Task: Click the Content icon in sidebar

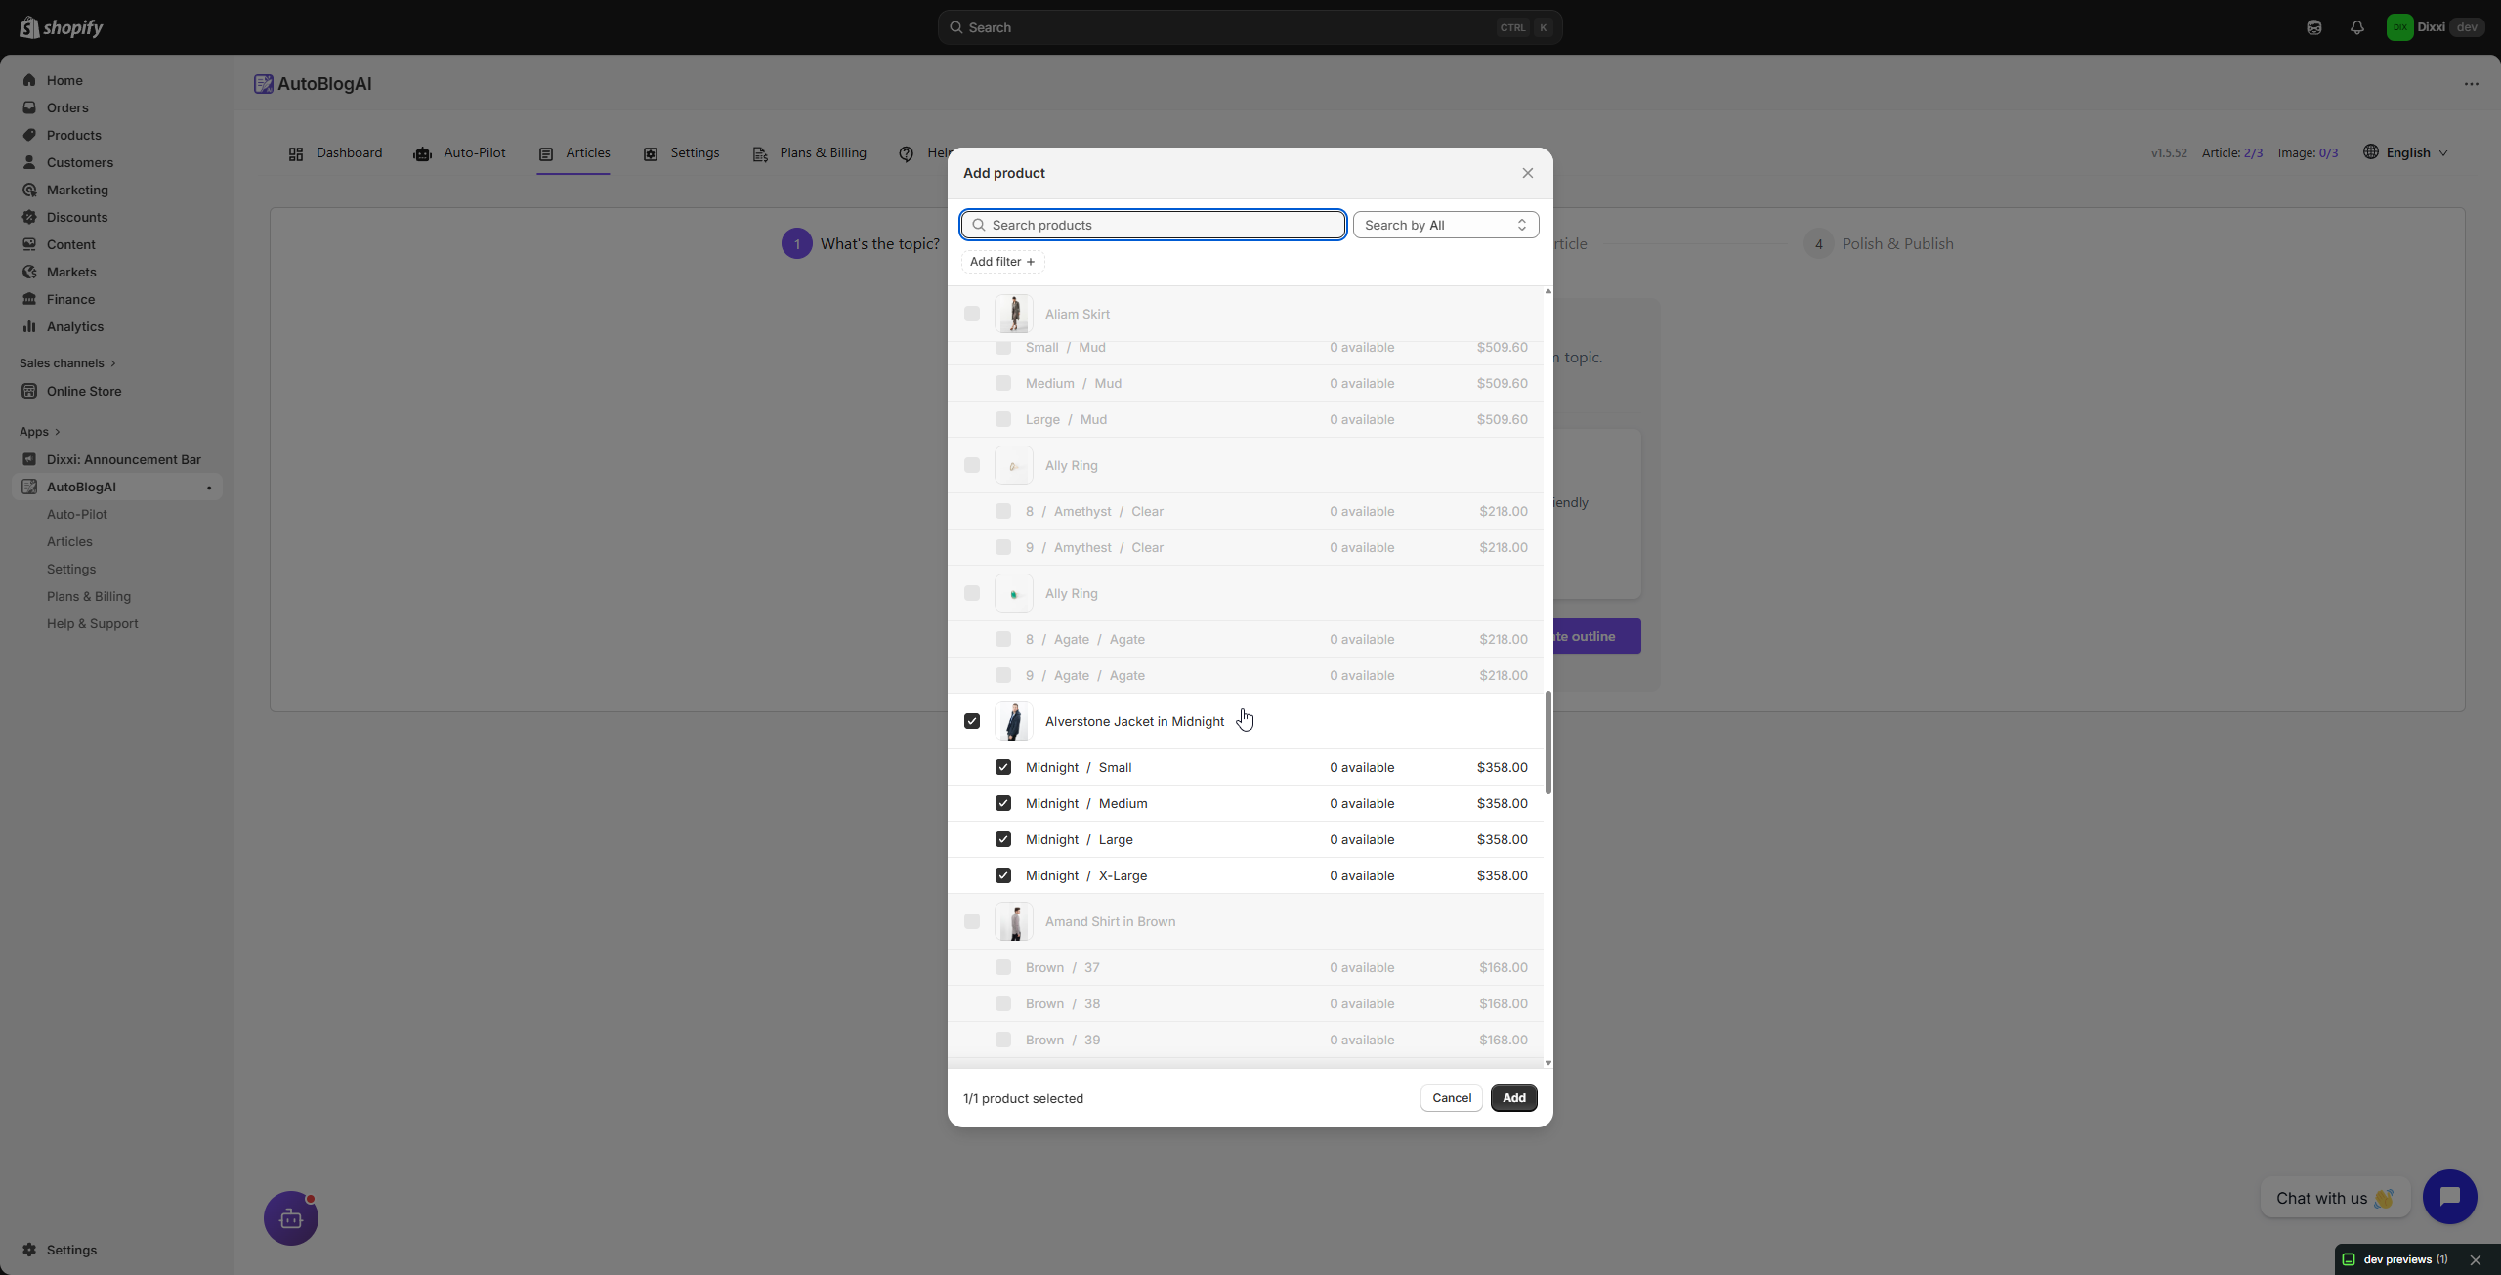Action: click(x=29, y=244)
